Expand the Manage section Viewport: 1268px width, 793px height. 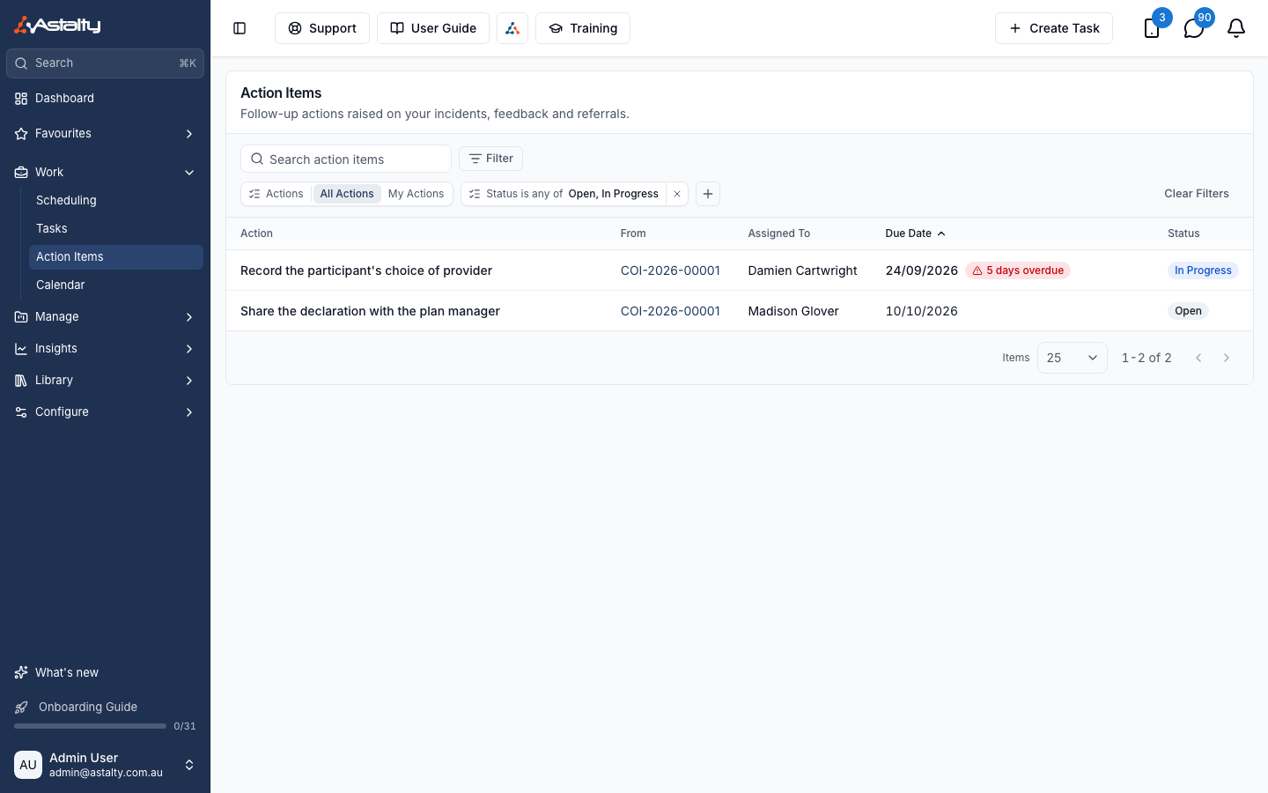[106, 317]
